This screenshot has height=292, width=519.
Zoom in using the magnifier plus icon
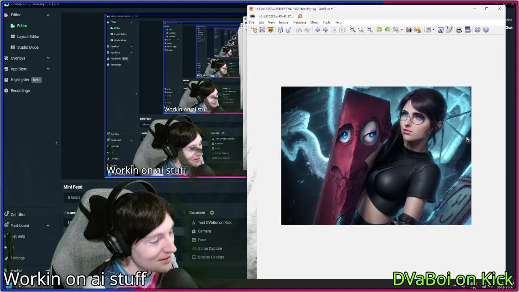(369, 30)
